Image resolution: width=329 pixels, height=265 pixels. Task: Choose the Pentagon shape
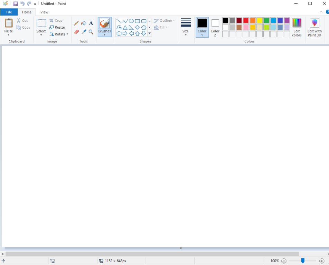(x=144, y=28)
